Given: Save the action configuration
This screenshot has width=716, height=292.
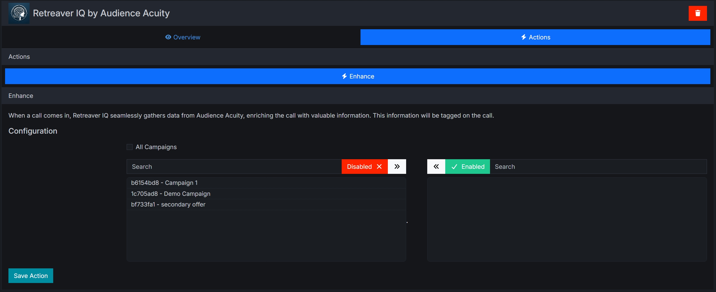Looking at the screenshot, I should click(x=31, y=276).
